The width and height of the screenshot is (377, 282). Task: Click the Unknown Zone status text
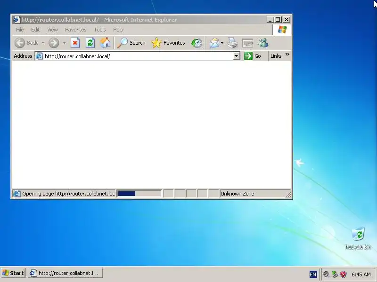click(x=238, y=194)
